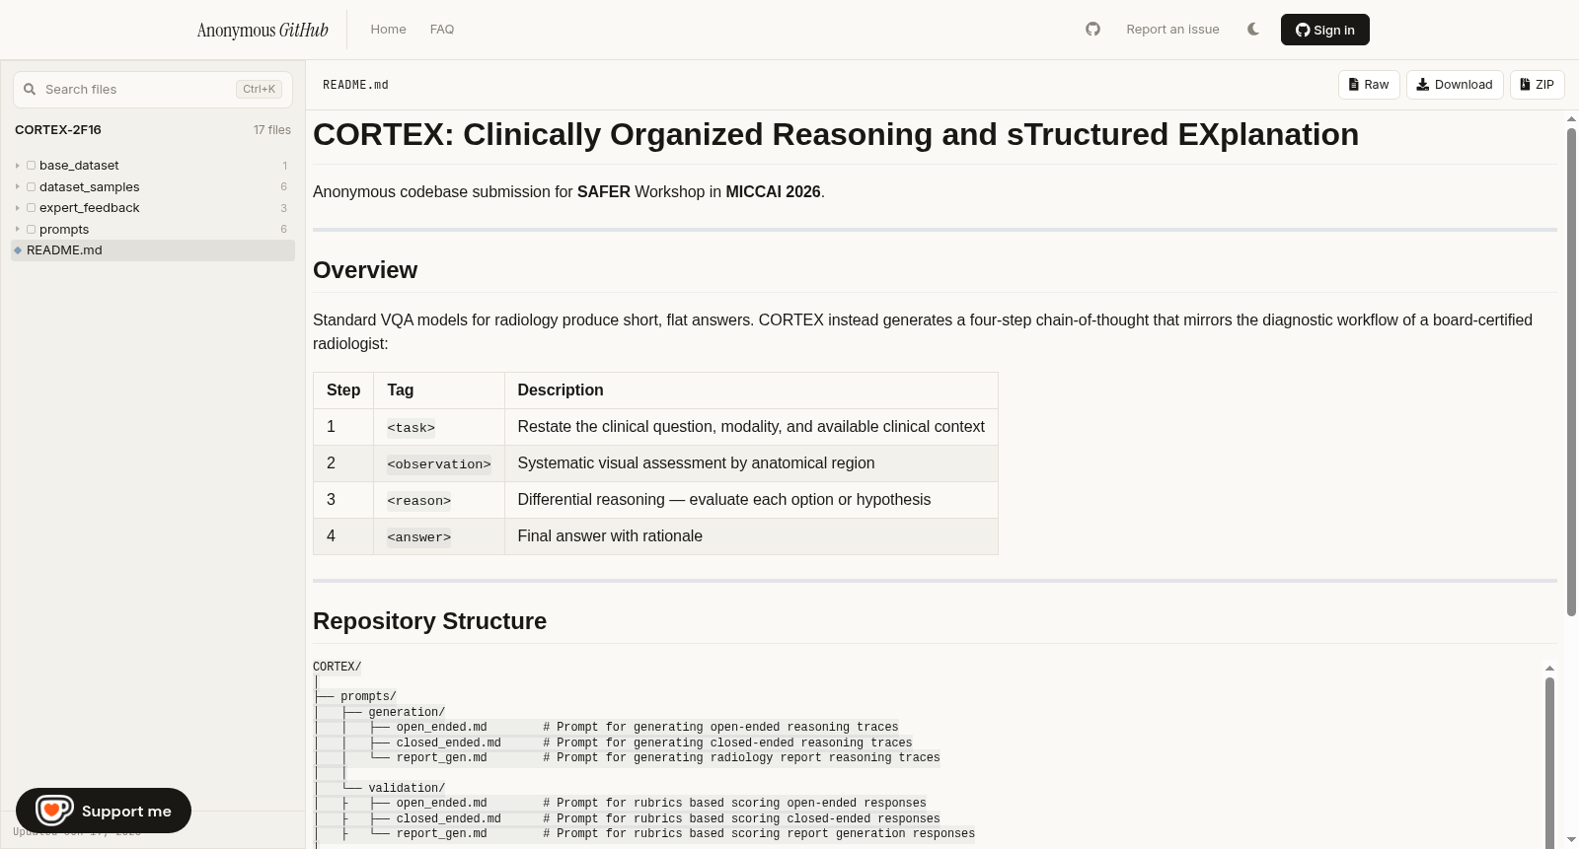Click the base_dataset folder icon
The image size is (1579, 849).
(x=32, y=166)
